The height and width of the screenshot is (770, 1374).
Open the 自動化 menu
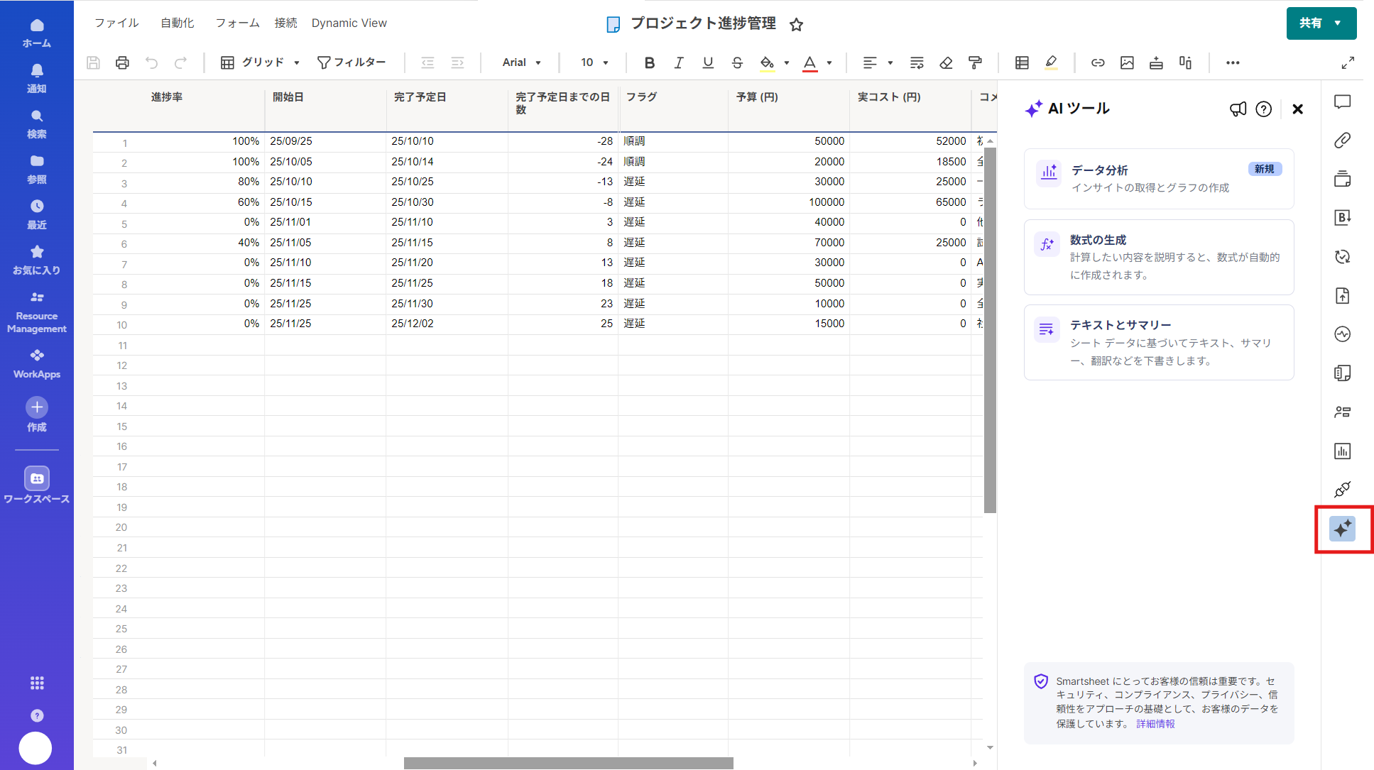pos(177,23)
